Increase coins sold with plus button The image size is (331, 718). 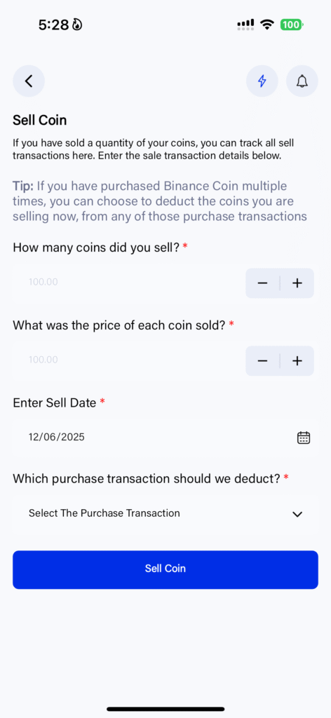(297, 283)
